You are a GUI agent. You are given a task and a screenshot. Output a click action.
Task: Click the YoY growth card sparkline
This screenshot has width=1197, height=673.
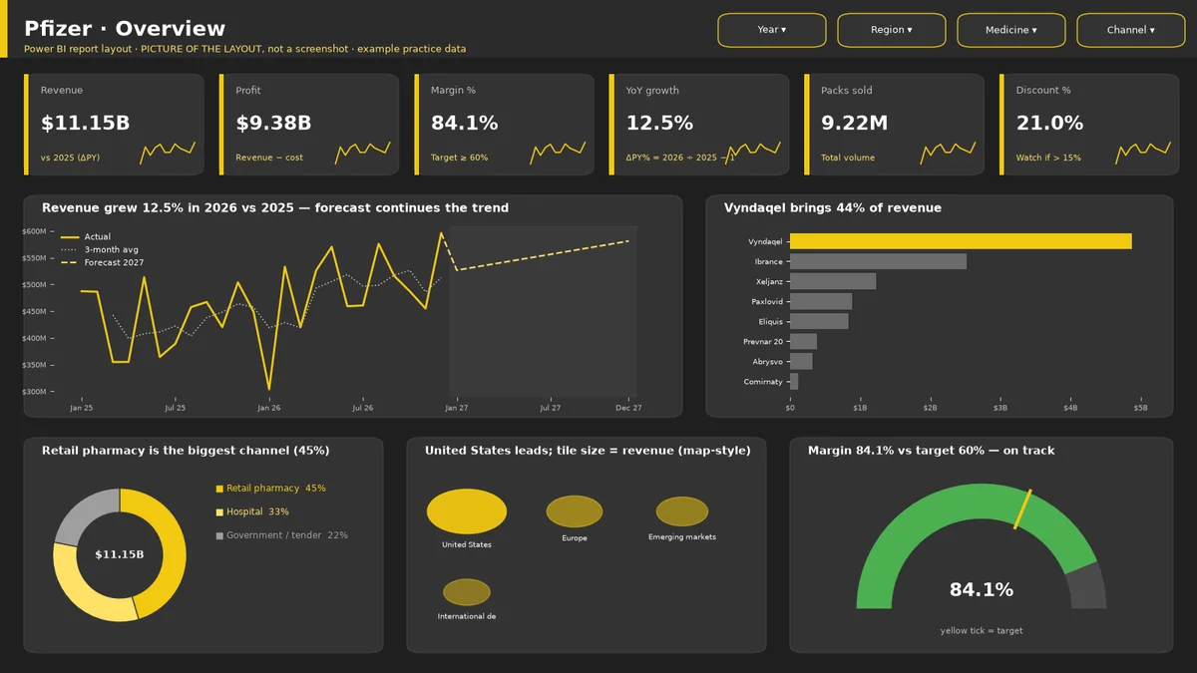[x=753, y=152]
